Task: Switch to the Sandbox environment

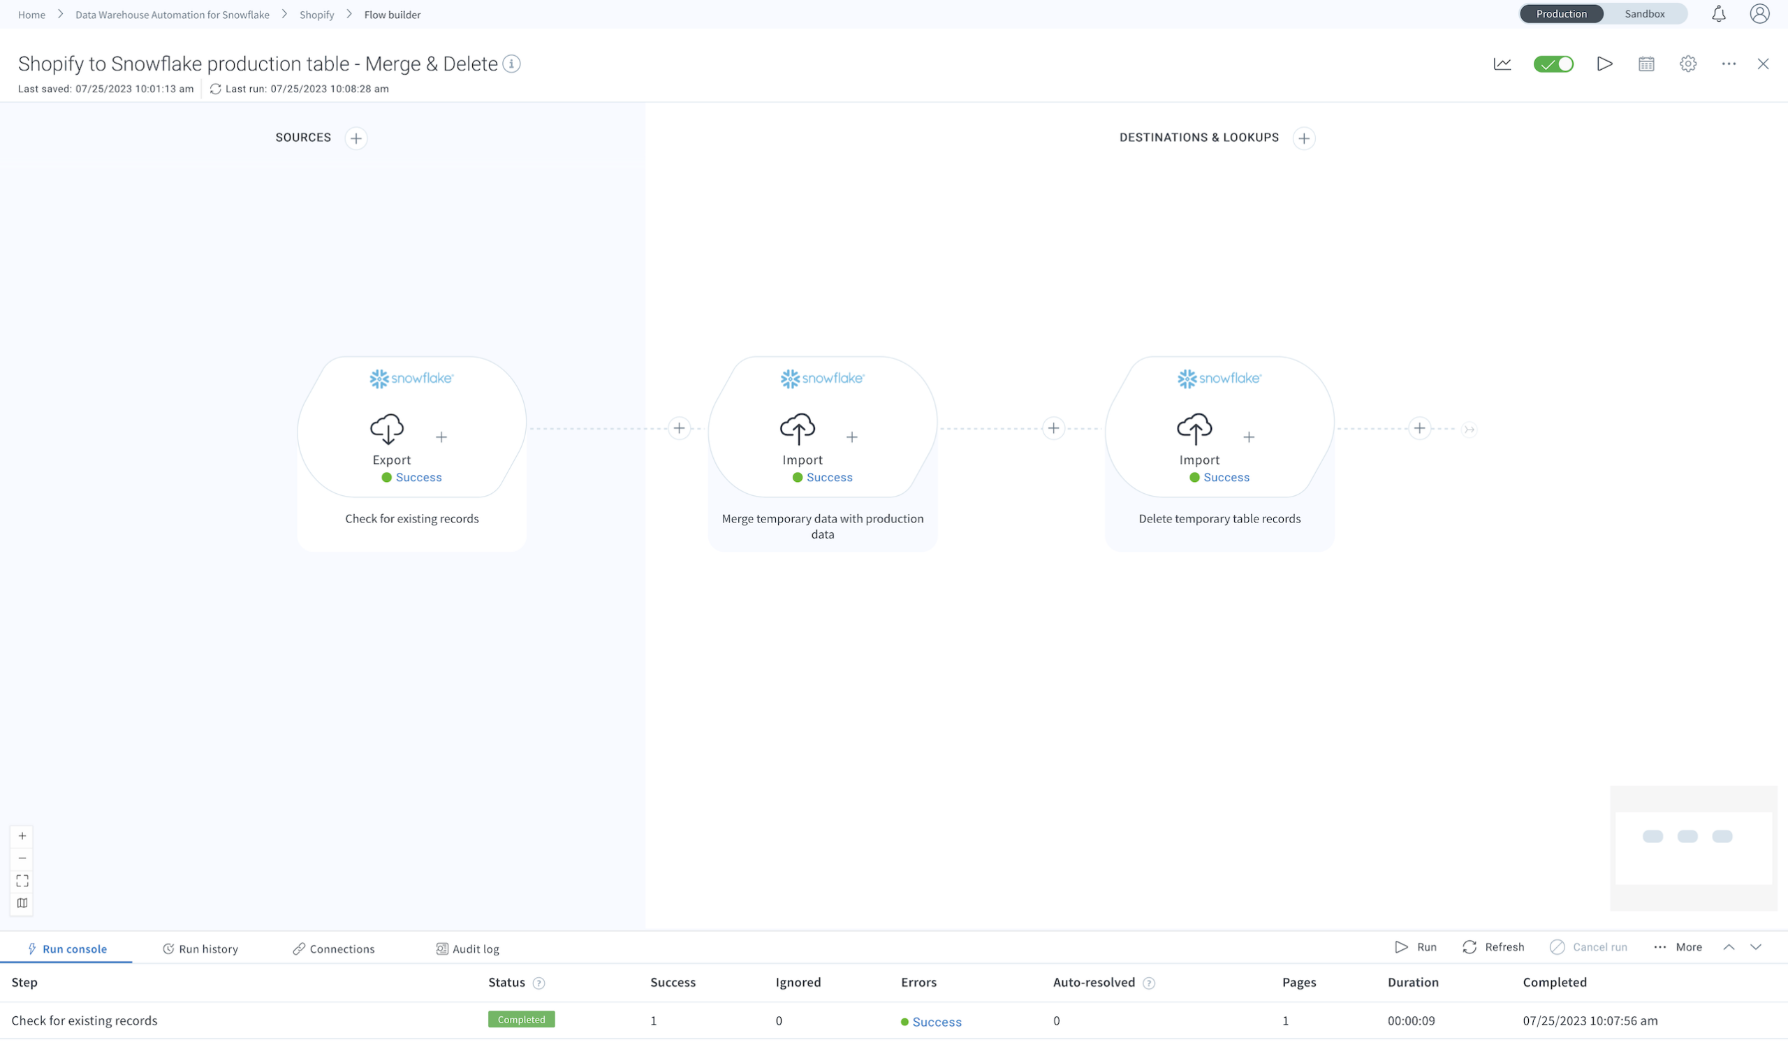Action: pos(1645,14)
